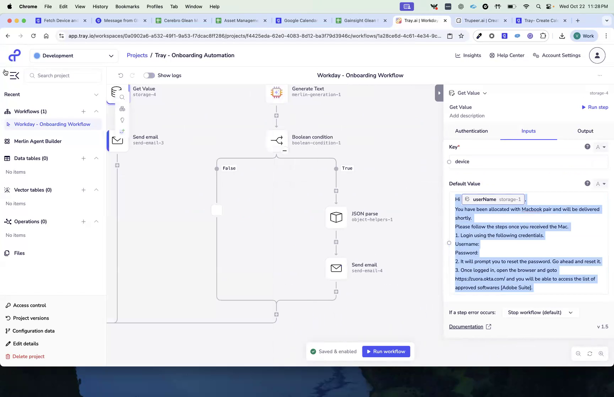This screenshot has height=397, width=614.
Task: Select the radio button beside Default Value text
Action: coord(449,243)
